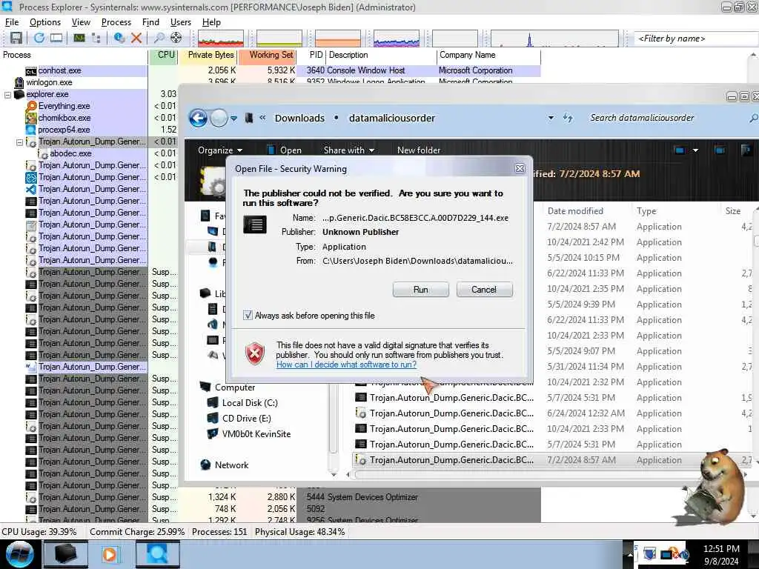The image size is (759, 569).
Task: Select the procexp64.exe process
Action: tap(64, 130)
